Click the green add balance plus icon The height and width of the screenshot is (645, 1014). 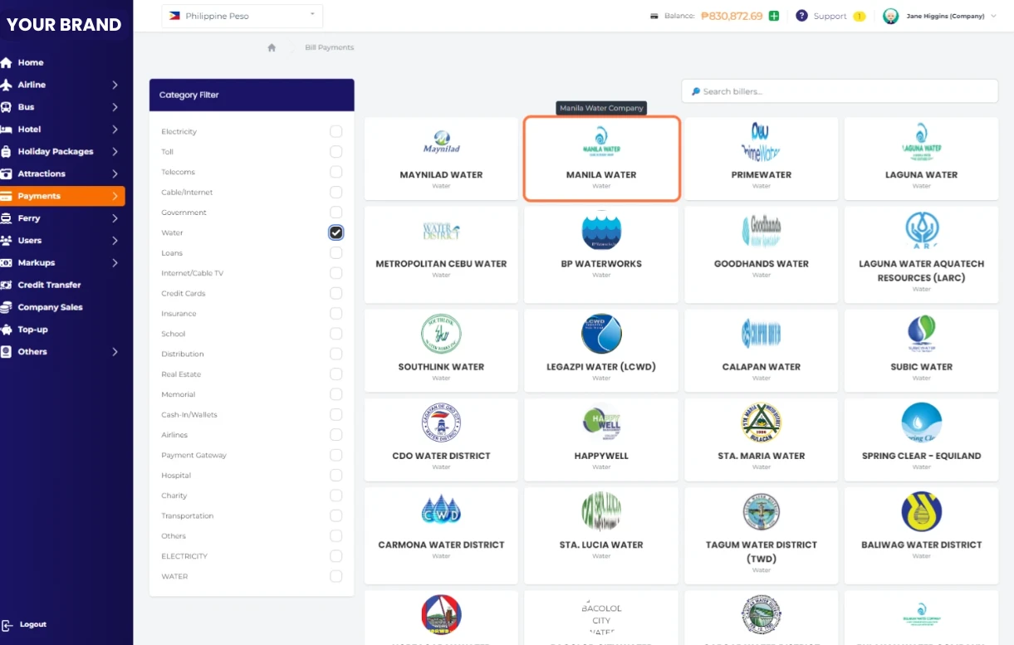click(x=774, y=16)
